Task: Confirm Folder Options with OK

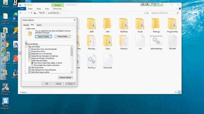Action: coord(47,84)
